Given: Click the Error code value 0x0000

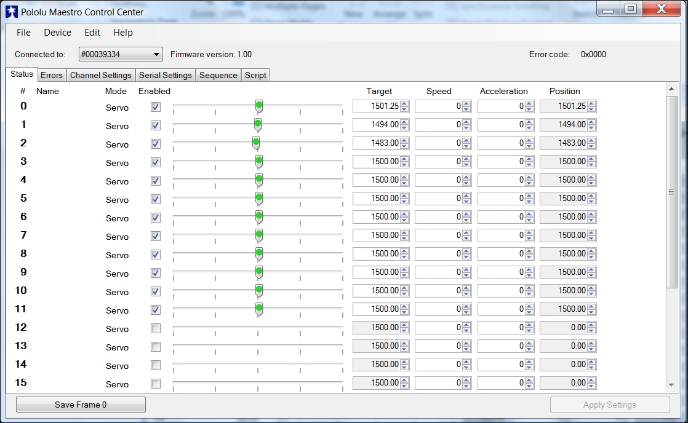Looking at the screenshot, I should [x=593, y=54].
